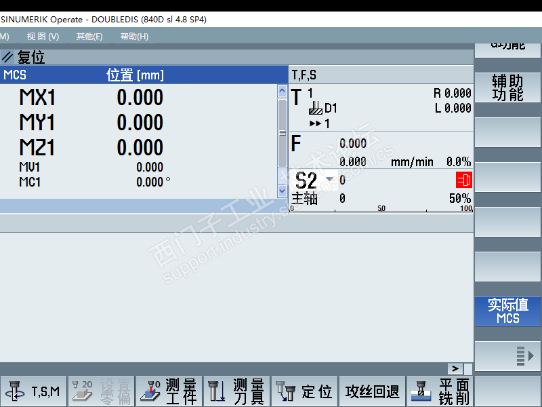Click the 主轴 spindle label
The width and height of the screenshot is (542, 407).
pyautogui.click(x=304, y=199)
